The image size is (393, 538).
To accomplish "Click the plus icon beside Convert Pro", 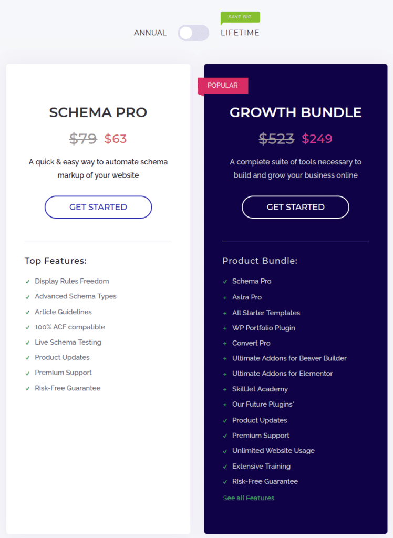I will 224,343.
